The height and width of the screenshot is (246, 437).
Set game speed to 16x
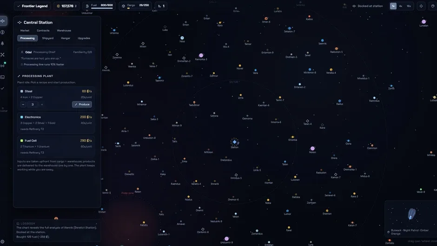pos(409,6)
